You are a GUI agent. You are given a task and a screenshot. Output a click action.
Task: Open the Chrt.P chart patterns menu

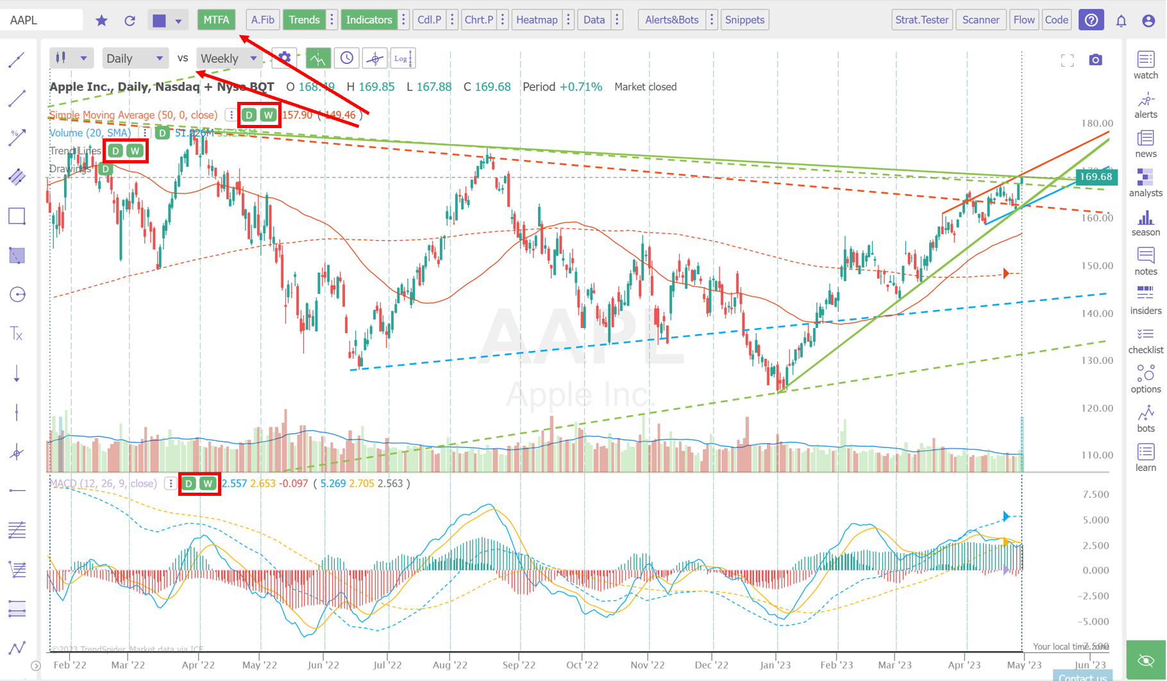pos(478,20)
